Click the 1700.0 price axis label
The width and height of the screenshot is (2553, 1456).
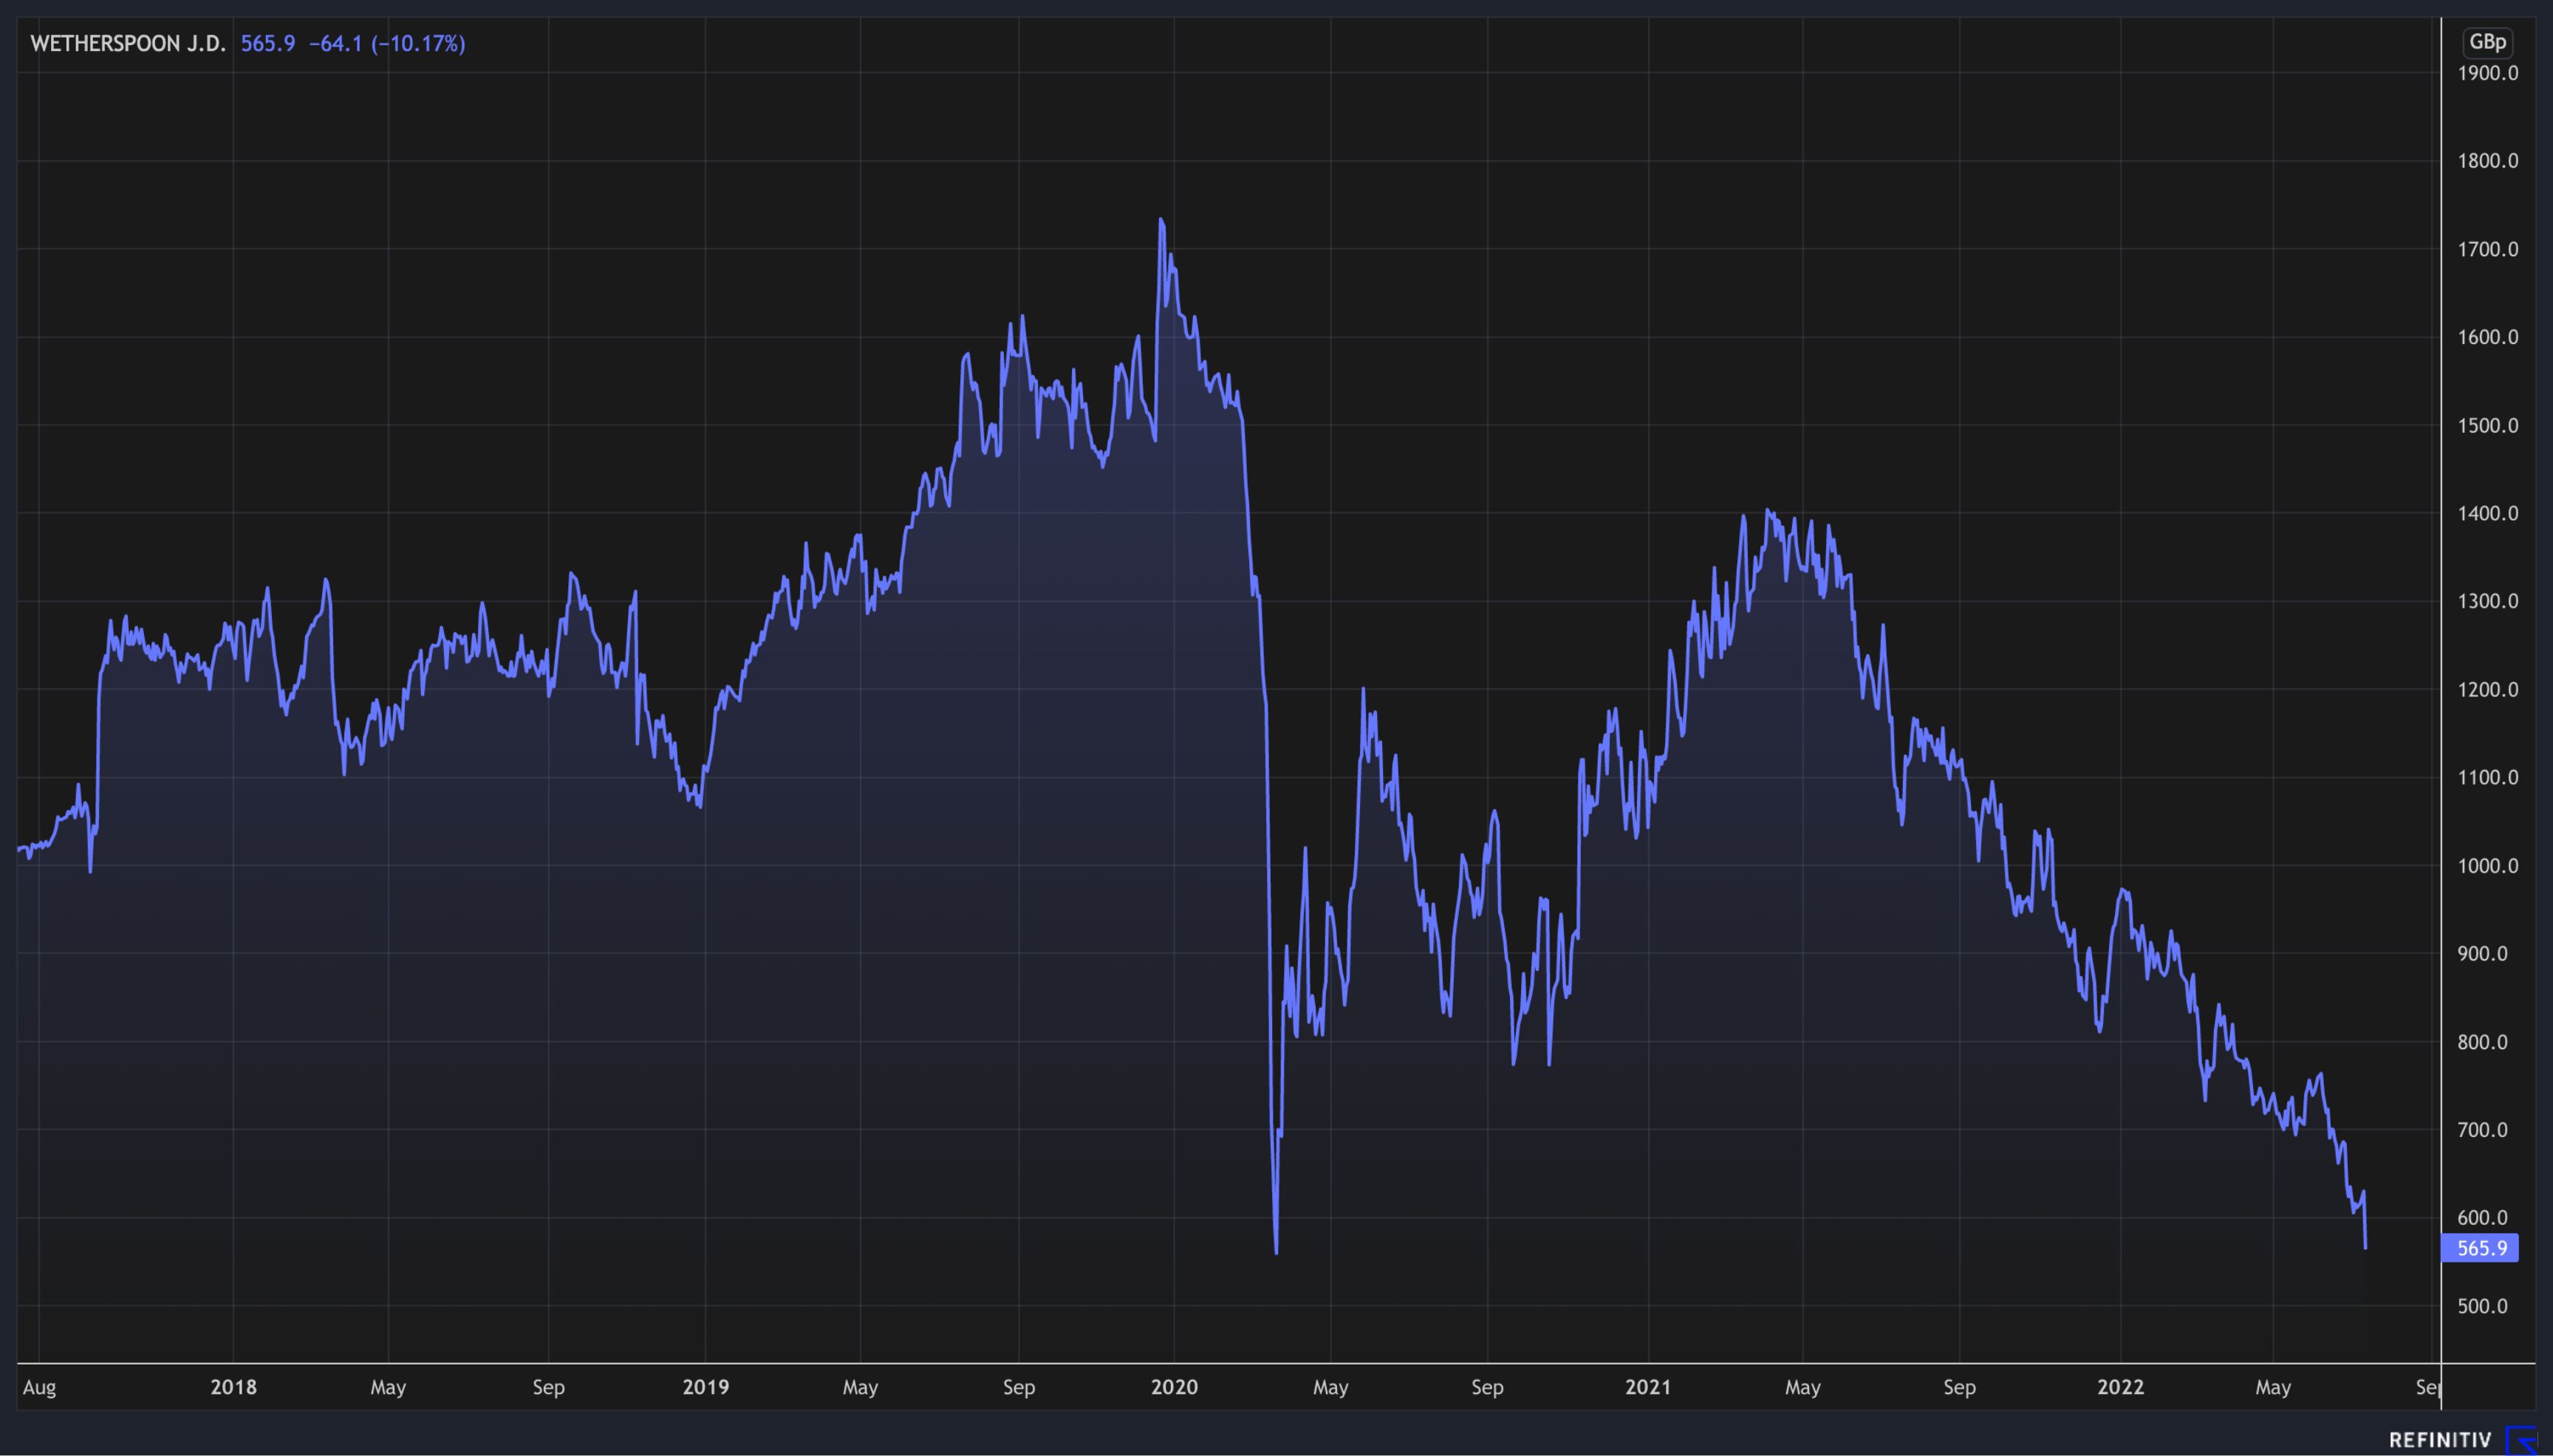tap(2488, 249)
